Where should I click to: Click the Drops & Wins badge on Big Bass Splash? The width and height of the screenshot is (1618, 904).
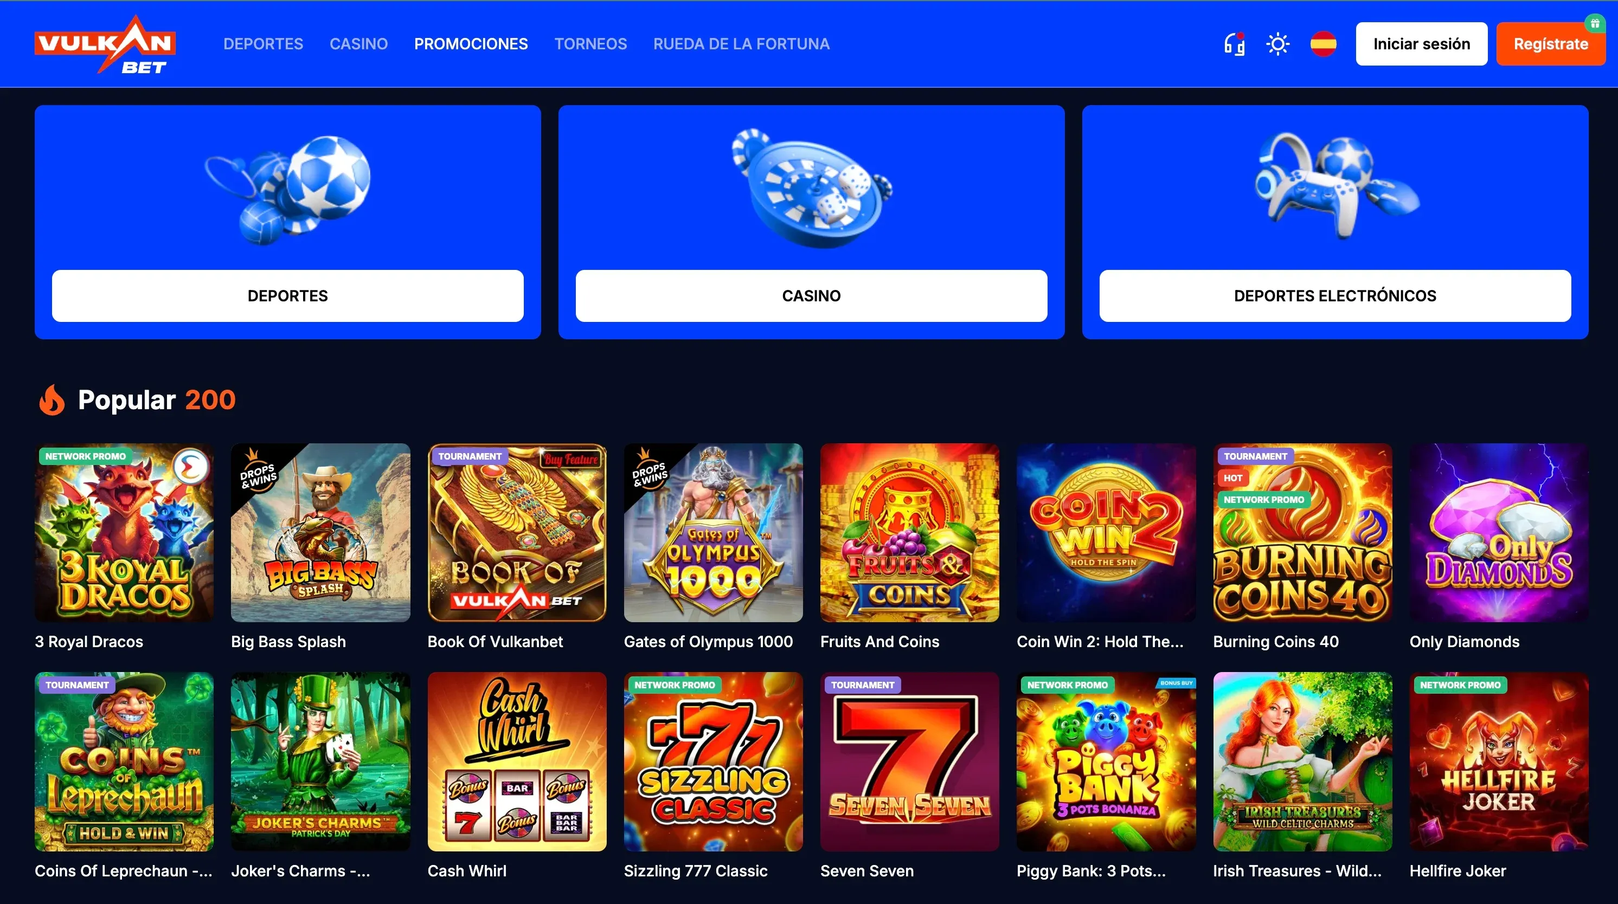[258, 475]
